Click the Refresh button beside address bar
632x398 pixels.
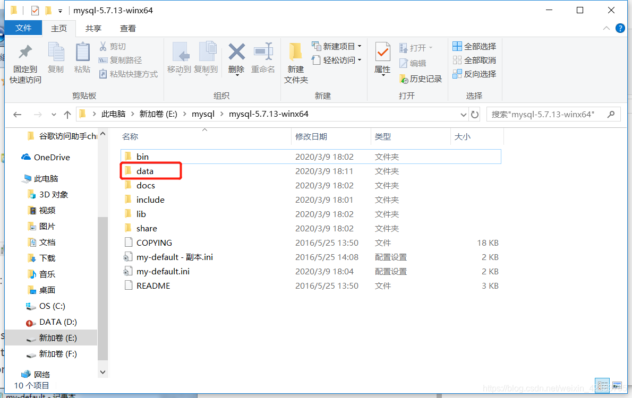(475, 115)
